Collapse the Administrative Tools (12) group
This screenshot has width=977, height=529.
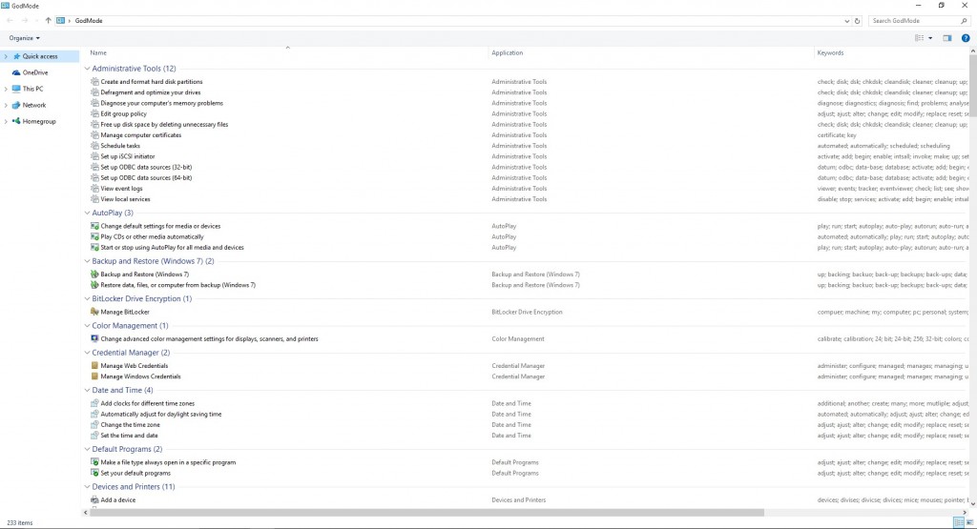(87, 69)
